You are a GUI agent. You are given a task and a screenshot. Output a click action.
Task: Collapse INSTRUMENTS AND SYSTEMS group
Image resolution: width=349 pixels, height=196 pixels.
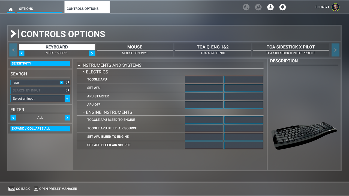point(79,65)
